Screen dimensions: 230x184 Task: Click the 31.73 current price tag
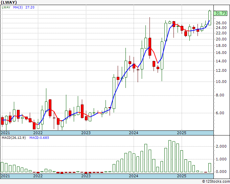(221, 13)
